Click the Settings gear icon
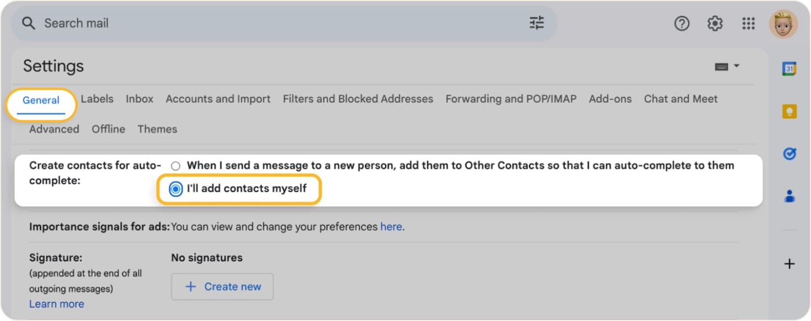811x321 pixels. 715,24
